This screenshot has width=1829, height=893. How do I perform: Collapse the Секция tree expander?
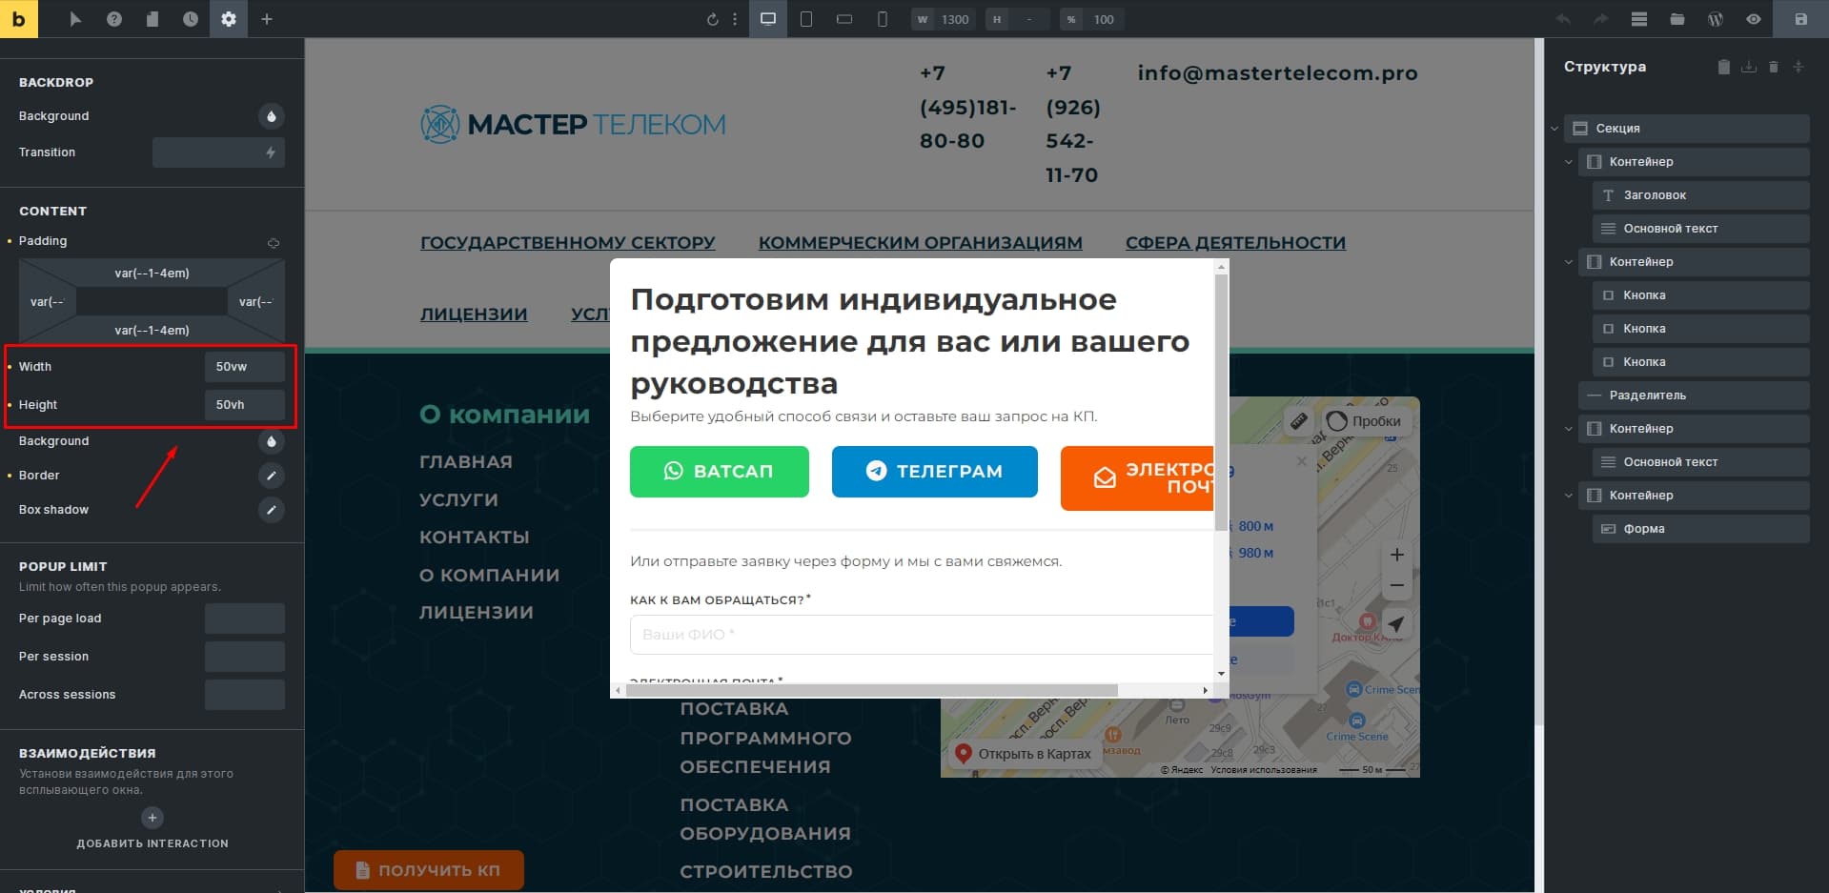coord(1555,129)
